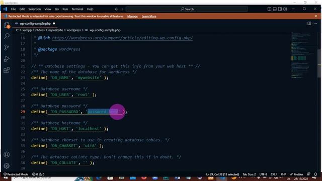Open the View menu
The width and height of the screenshot is (322, 181).
point(48,9)
